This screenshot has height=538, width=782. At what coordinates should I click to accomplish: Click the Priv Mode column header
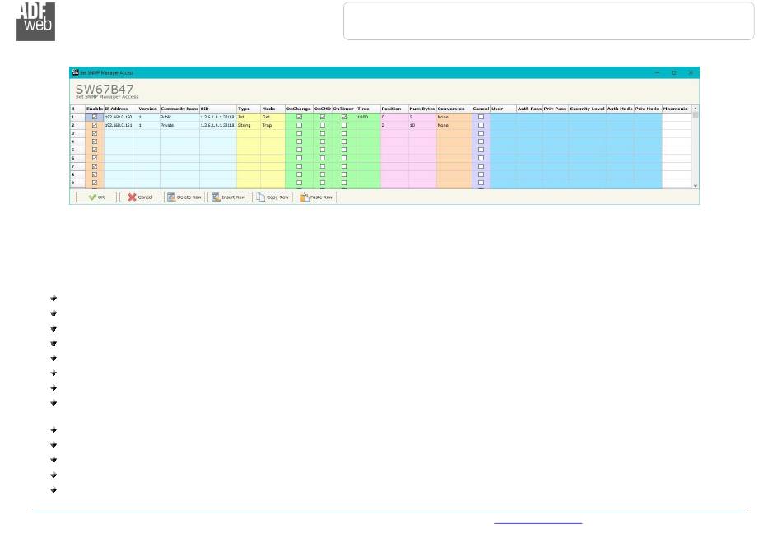(x=648, y=109)
